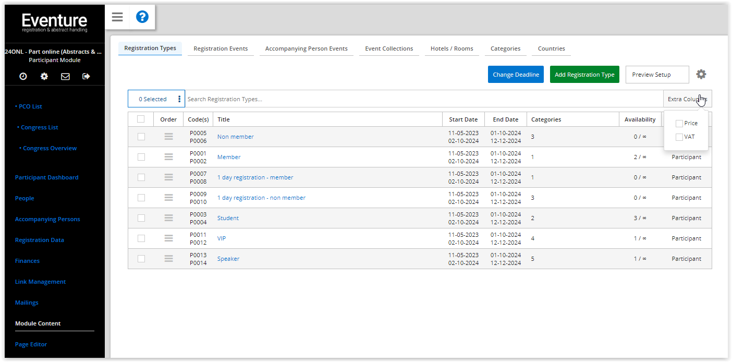
Task: Click the envelope mail icon in the sidebar
Action: click(65, 76)
